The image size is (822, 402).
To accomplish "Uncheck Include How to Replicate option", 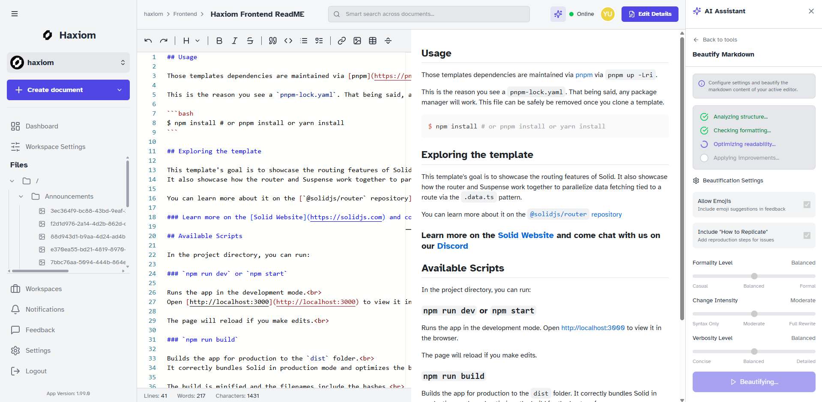I will coord(807,235).
